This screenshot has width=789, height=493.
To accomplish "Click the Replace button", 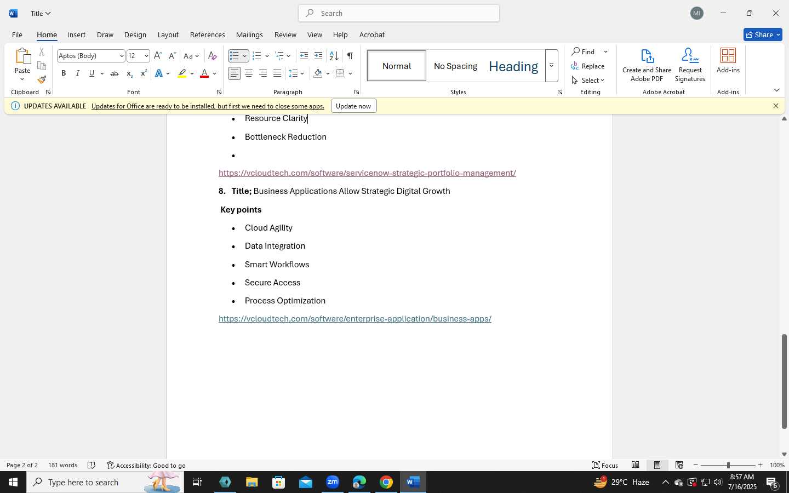I will 588,66.
